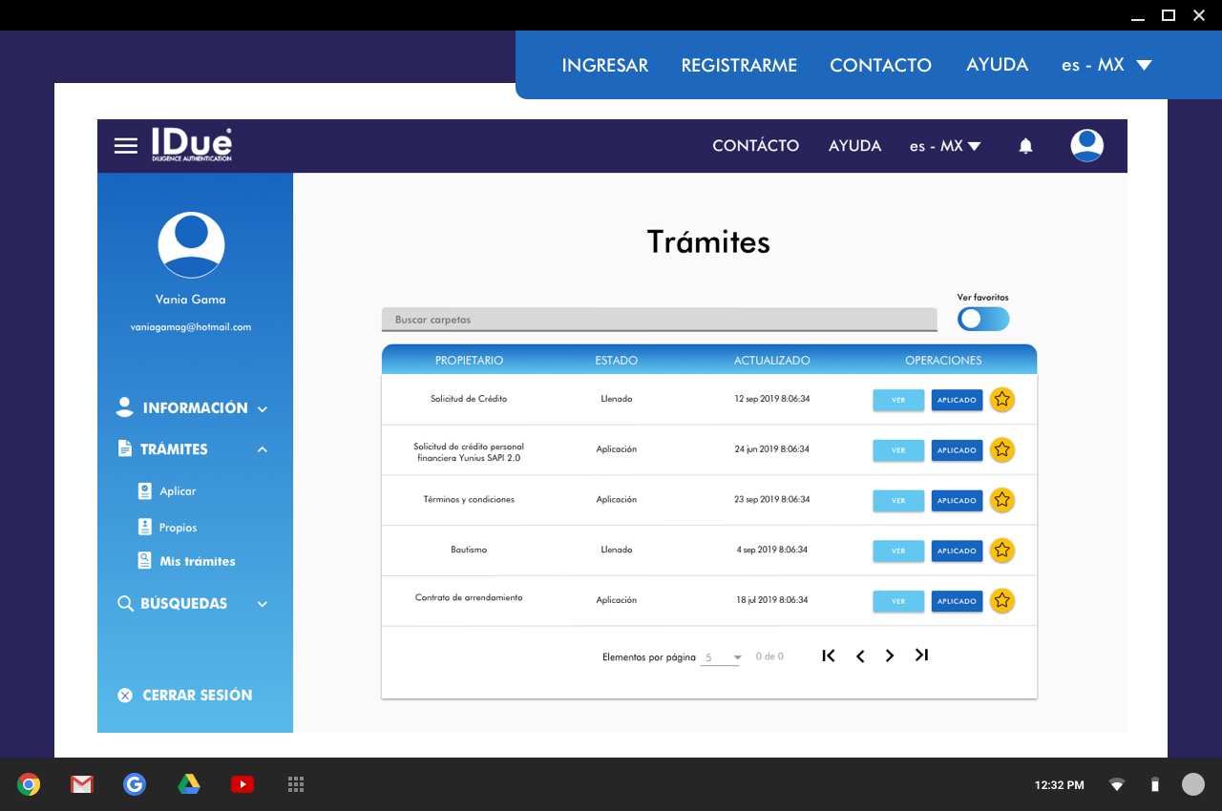The width and height of the screenshot is (1222, 811).
Task: Open the user avatar in the top bar
Action: tap(1086, 146)
